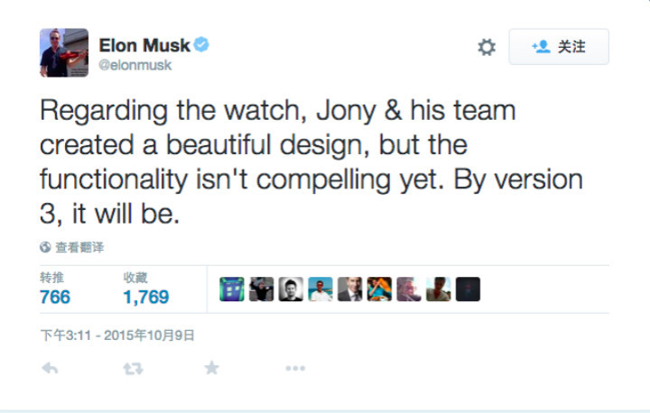Retweet this tweet using the retweet icon
This screenshot has width=650, height=413.
(x=133, y=368)
